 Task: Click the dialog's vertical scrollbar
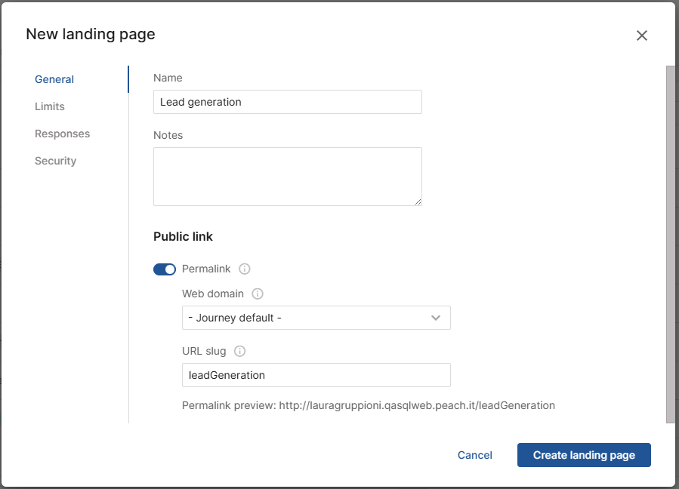point(670,241)
